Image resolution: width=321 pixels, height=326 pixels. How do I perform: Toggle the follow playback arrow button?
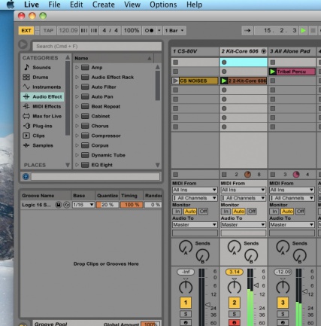pos(247,31)
